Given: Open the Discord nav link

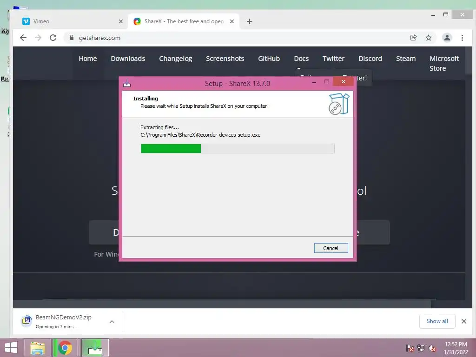Looking at the screenshot, I should coord(370,59).
